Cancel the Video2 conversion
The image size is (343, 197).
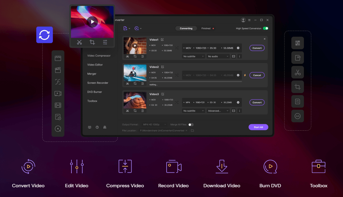(257, 75)
